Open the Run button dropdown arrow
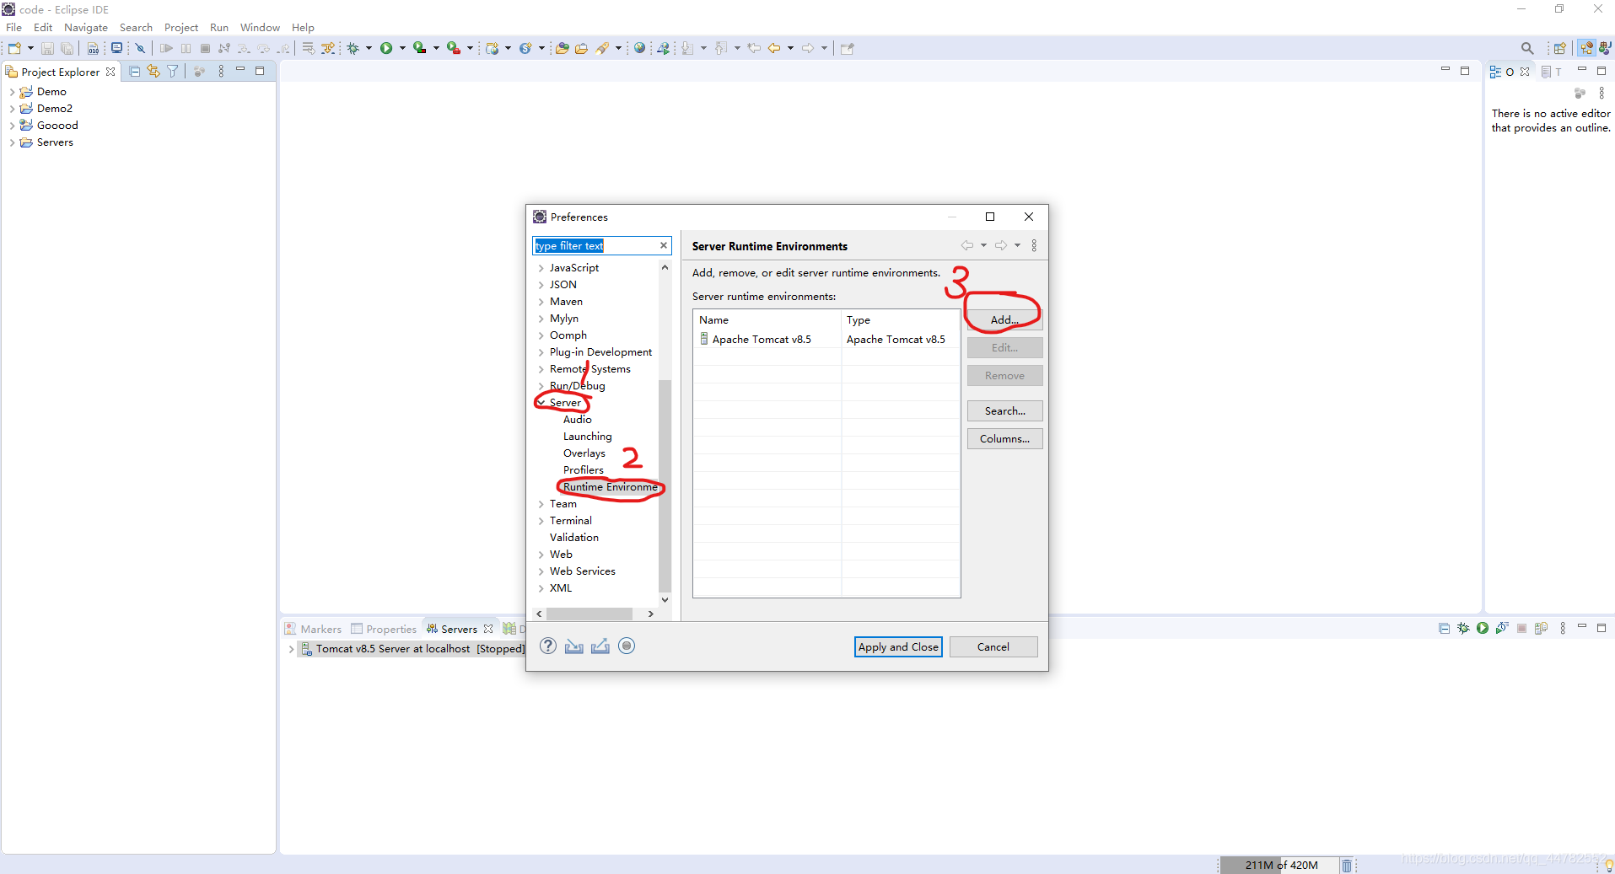Image resolution: width=1615 pixels, height=874 pixels. (x=402, y=48)
